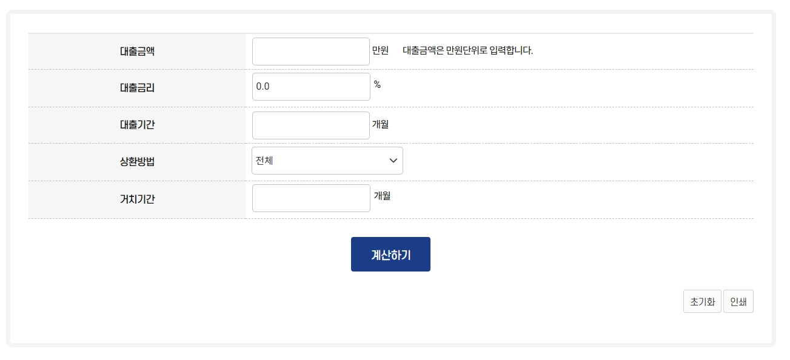The height and width of the screenshot is (360, 790).
Task: Expand the 전체 repayment method selector
Action: tap(327, 160)
